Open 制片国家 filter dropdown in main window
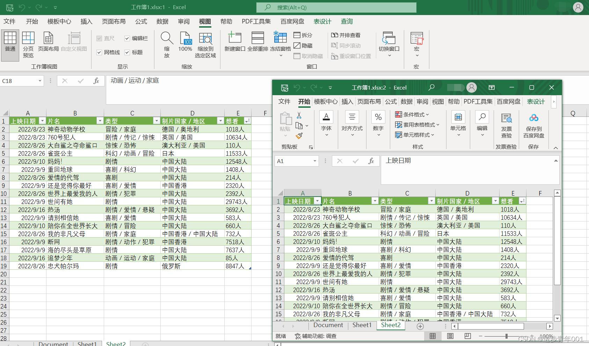Viewport: 589px width, 346px height. tap(220, 121)
